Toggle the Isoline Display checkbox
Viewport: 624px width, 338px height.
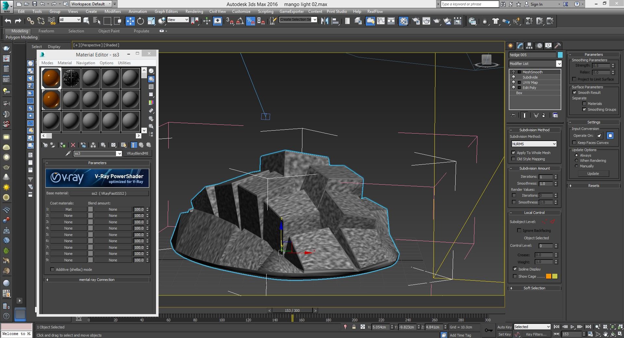pos(515,269)
